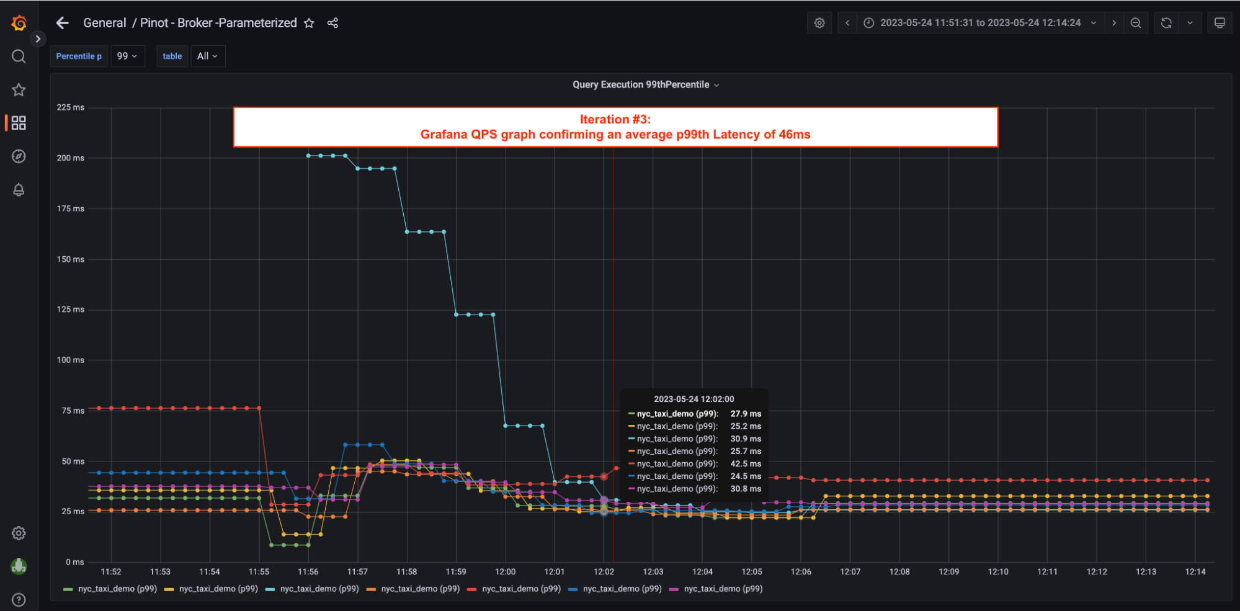Enable kiosk mode with the monitor icon
Viewport: 1240px width, 611px height.
pos(1219,23)
